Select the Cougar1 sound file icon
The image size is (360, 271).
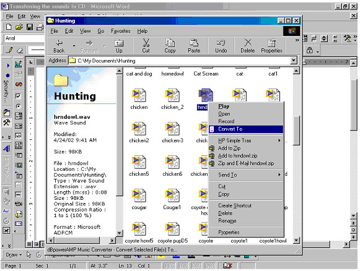tap(172, 196)
